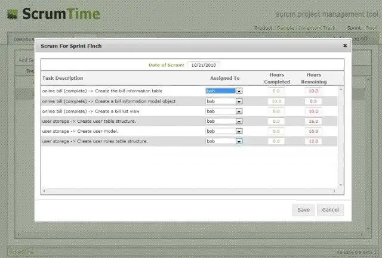Image resolution: width=382 pixels, height=258 pixels.
Task: Select task 'Create user table structure.'
Action: [89, 122]
